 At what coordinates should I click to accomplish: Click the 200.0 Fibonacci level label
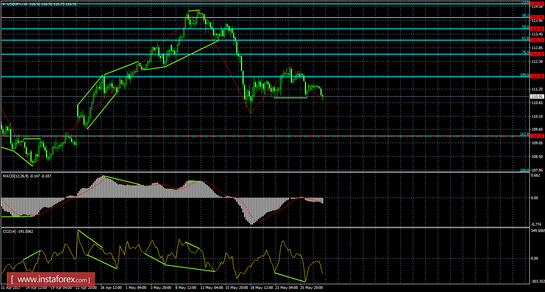coord(524,170)
